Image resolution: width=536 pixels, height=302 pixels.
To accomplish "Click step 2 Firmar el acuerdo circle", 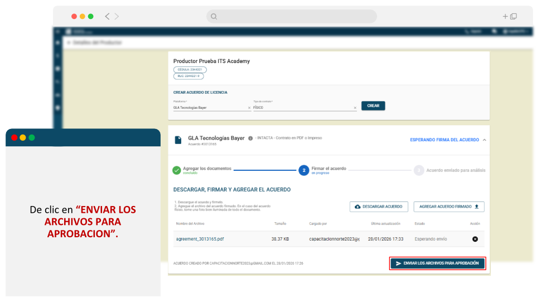I will coord(304,170).
